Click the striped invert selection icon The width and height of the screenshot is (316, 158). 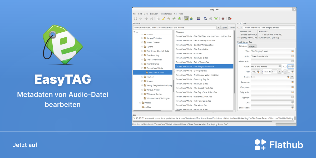pos(198,19)
